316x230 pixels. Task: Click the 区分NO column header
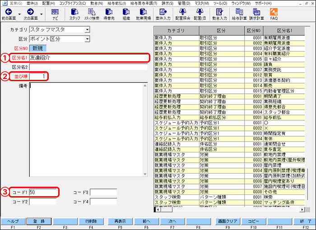(254, 31)
